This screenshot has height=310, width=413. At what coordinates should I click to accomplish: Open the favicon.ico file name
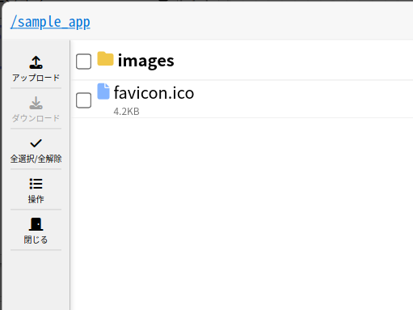pyautogui.click(x=154, y=93)
